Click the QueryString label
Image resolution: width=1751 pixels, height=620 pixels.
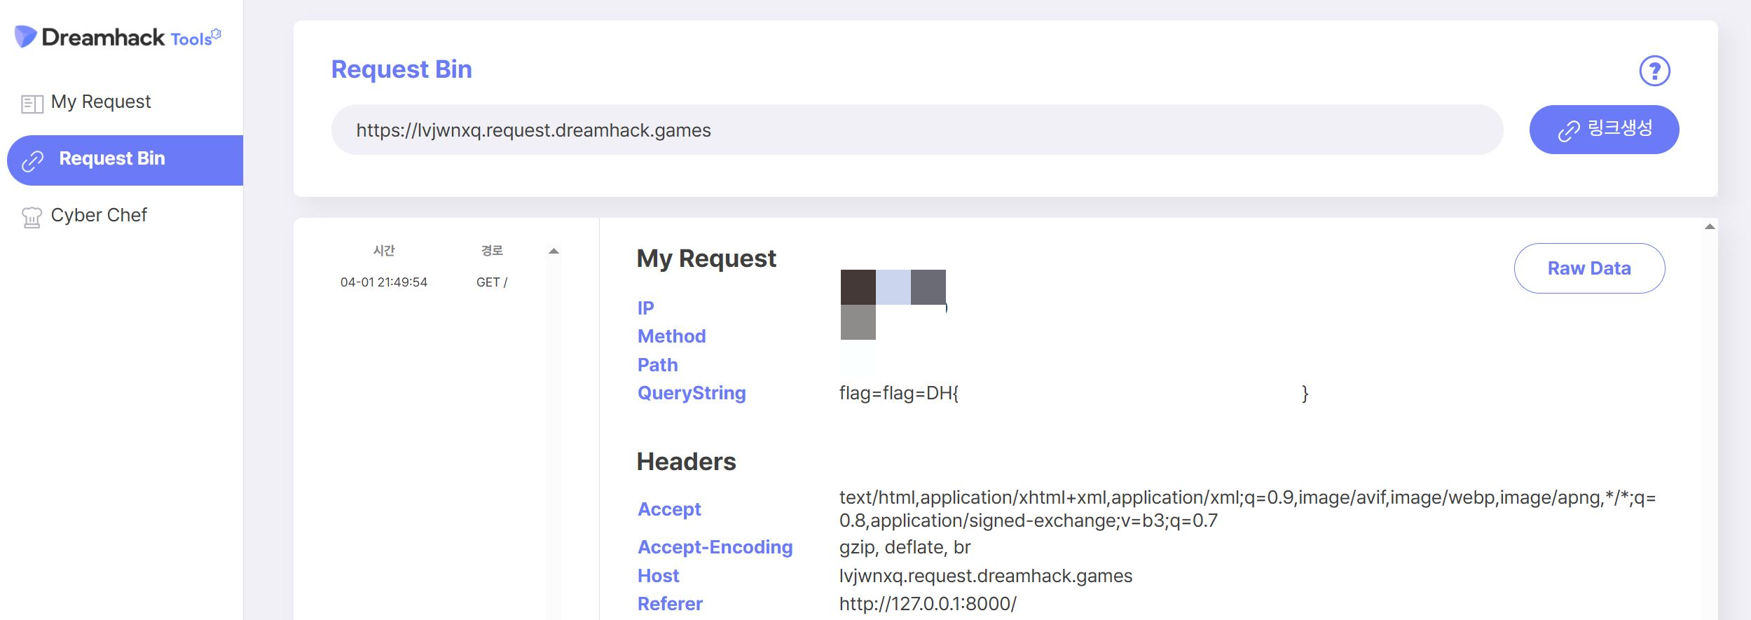click(x=692, y=393)
